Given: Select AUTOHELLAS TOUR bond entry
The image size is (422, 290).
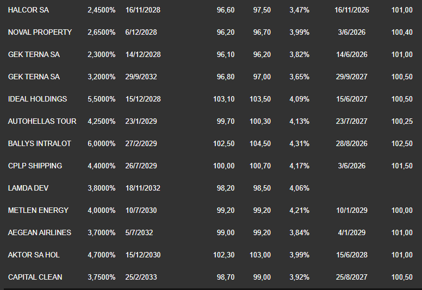Looking at the screenshot, I should pyautogui.click(x=42, y=122).
